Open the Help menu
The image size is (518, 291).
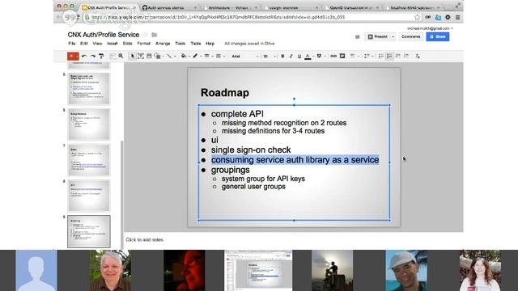pos(210,44)
